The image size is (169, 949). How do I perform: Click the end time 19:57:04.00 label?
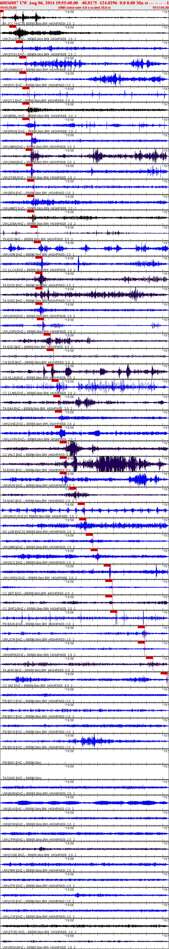tap(161, 7)
